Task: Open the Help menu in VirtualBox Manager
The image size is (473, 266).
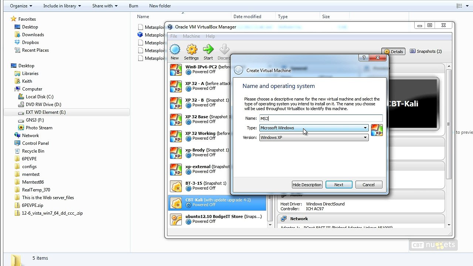Action: (210, 36)
